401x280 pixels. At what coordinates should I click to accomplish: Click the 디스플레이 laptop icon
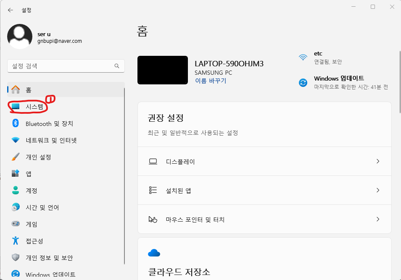pos(153,162)
